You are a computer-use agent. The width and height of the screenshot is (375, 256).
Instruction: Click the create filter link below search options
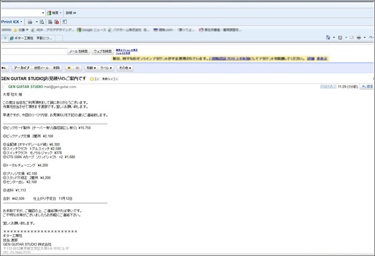pyautogui.click(x=123, y=53)
